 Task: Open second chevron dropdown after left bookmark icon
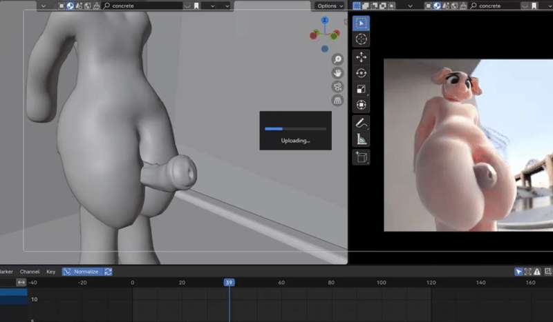coord(227,6)
